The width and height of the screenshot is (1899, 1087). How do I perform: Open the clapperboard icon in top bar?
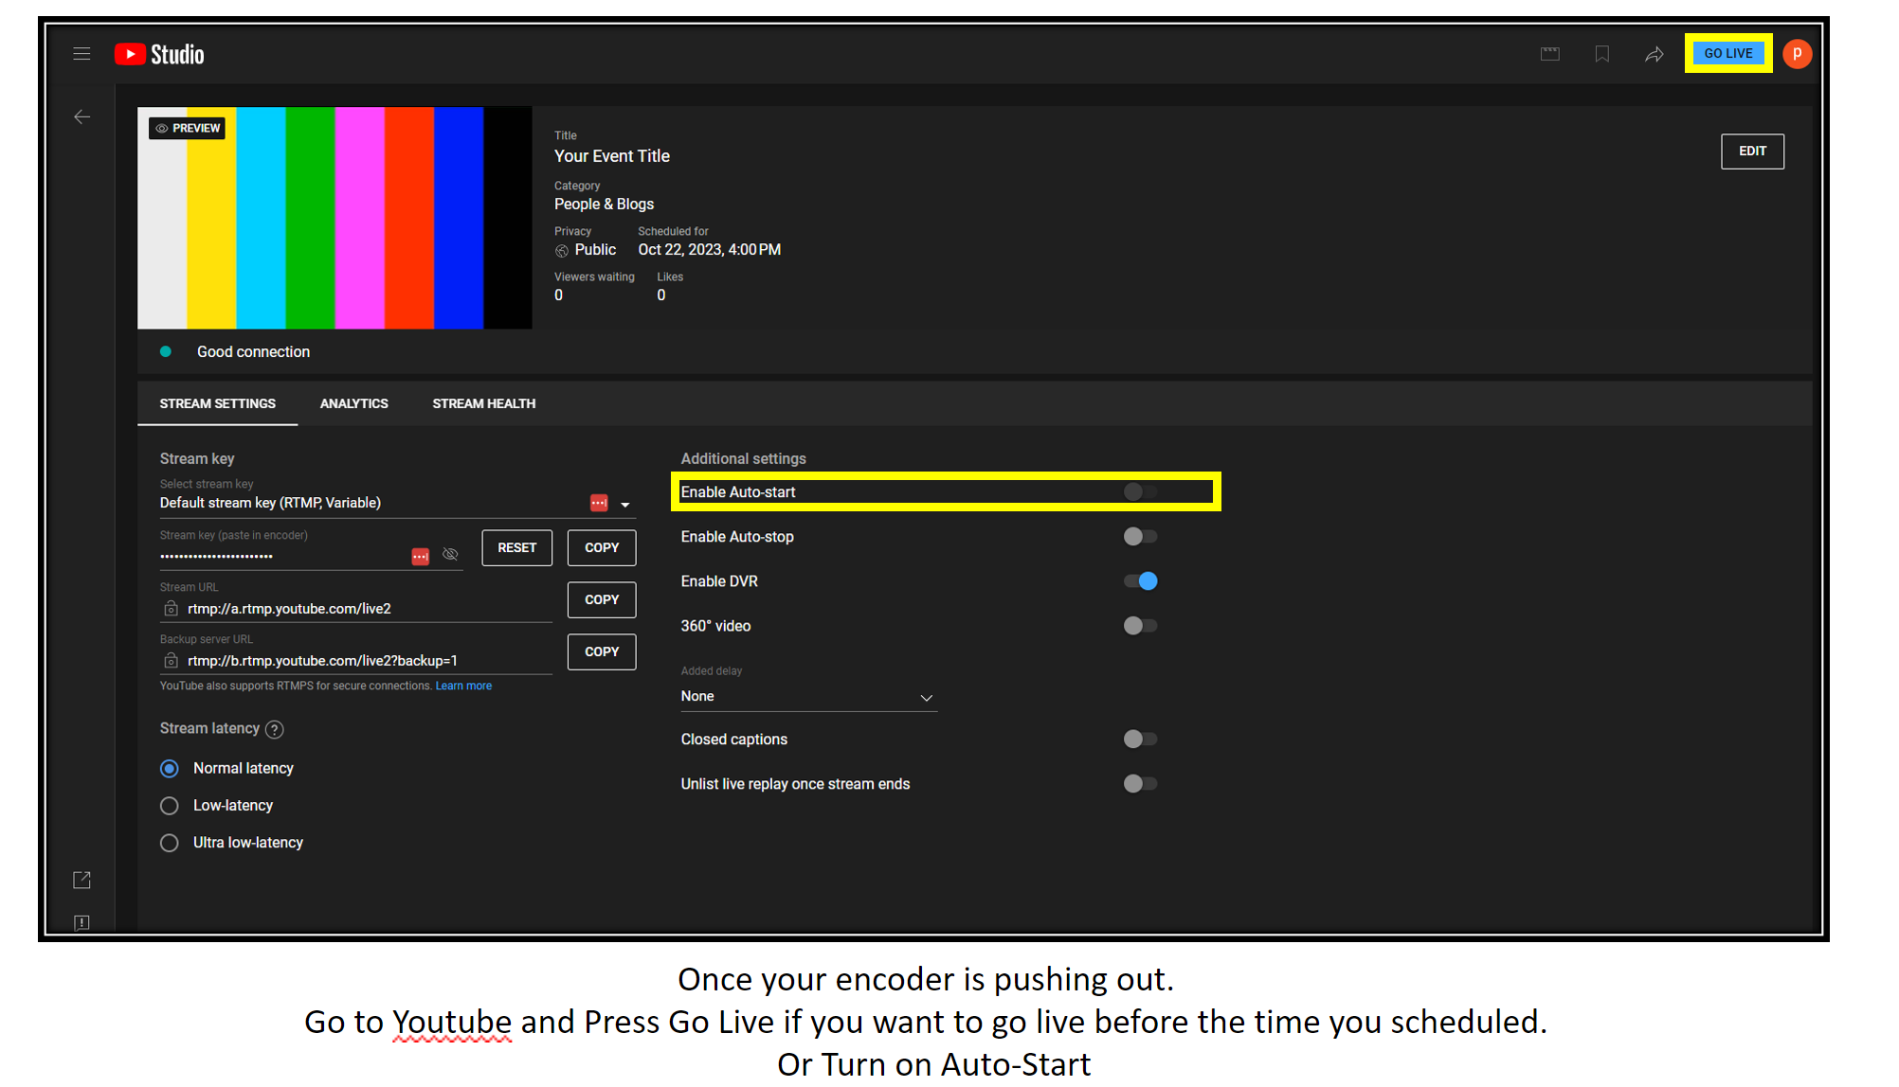click(1550, 54)
